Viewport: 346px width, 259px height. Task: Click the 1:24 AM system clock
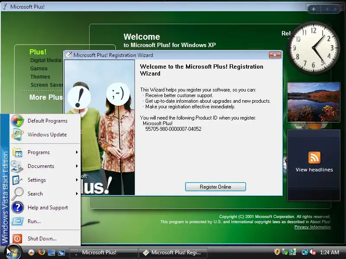click(330, 253)
